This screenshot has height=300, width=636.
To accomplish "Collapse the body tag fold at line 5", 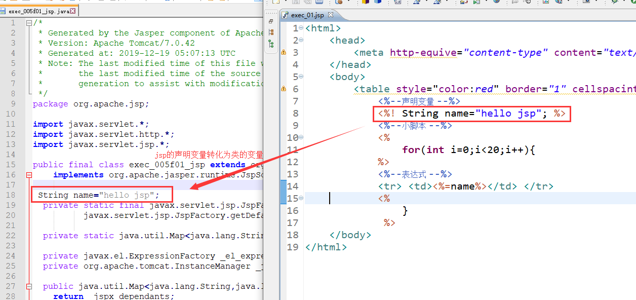I will point(302,77).
